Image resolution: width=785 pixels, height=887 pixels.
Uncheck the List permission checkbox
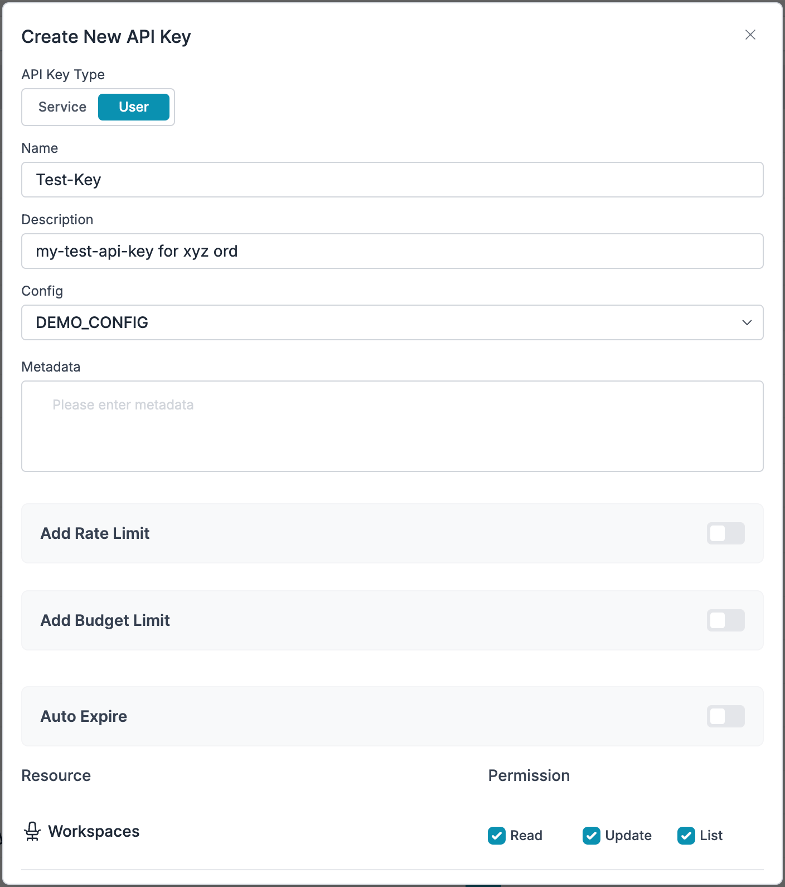click(686, 836)
